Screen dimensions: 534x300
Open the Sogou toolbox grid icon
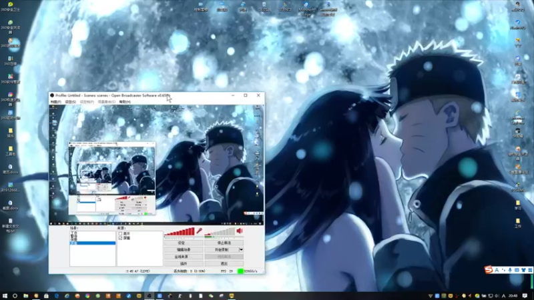pyautogui.click(x=530, y=270)
